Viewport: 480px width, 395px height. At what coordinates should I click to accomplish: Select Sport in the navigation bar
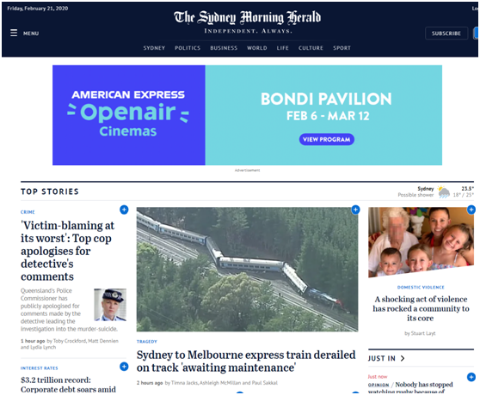tap(342, 48)
